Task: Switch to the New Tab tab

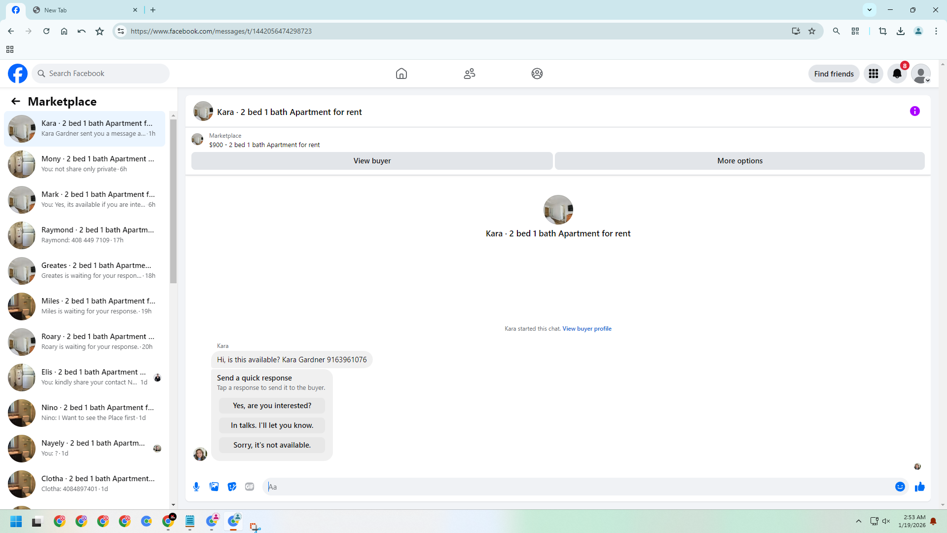Action: tap(85, 10)
